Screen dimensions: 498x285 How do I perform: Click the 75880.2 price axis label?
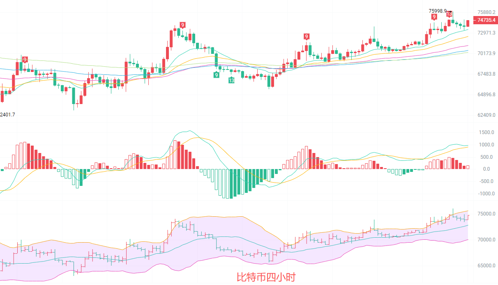pyautogui.click(x=486, y=12)
